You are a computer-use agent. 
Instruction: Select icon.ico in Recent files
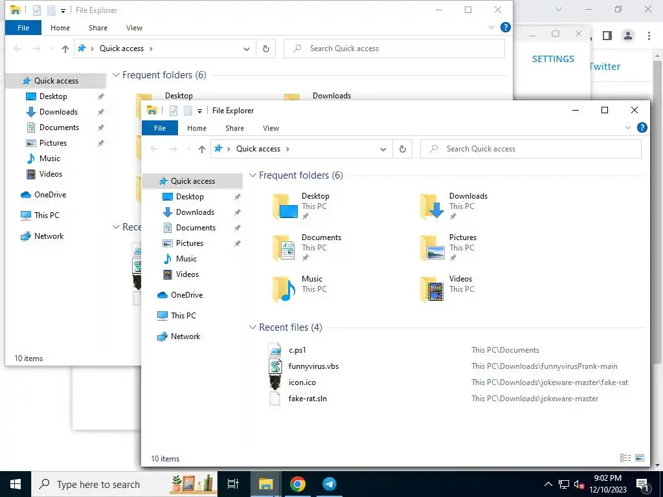[302, 382]
